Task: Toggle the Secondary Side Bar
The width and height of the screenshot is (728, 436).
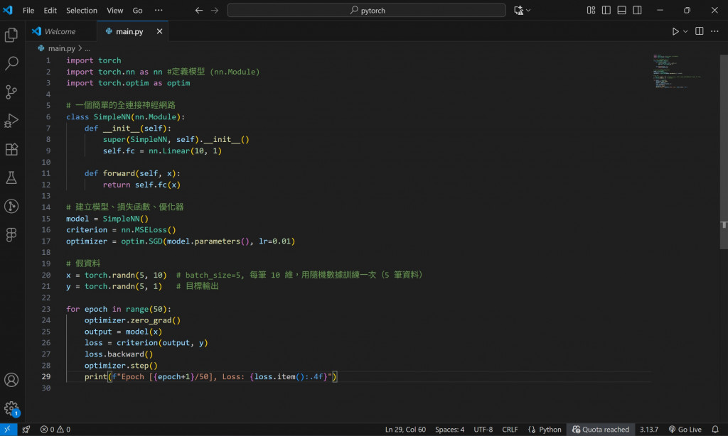Action: coord(637,10)
